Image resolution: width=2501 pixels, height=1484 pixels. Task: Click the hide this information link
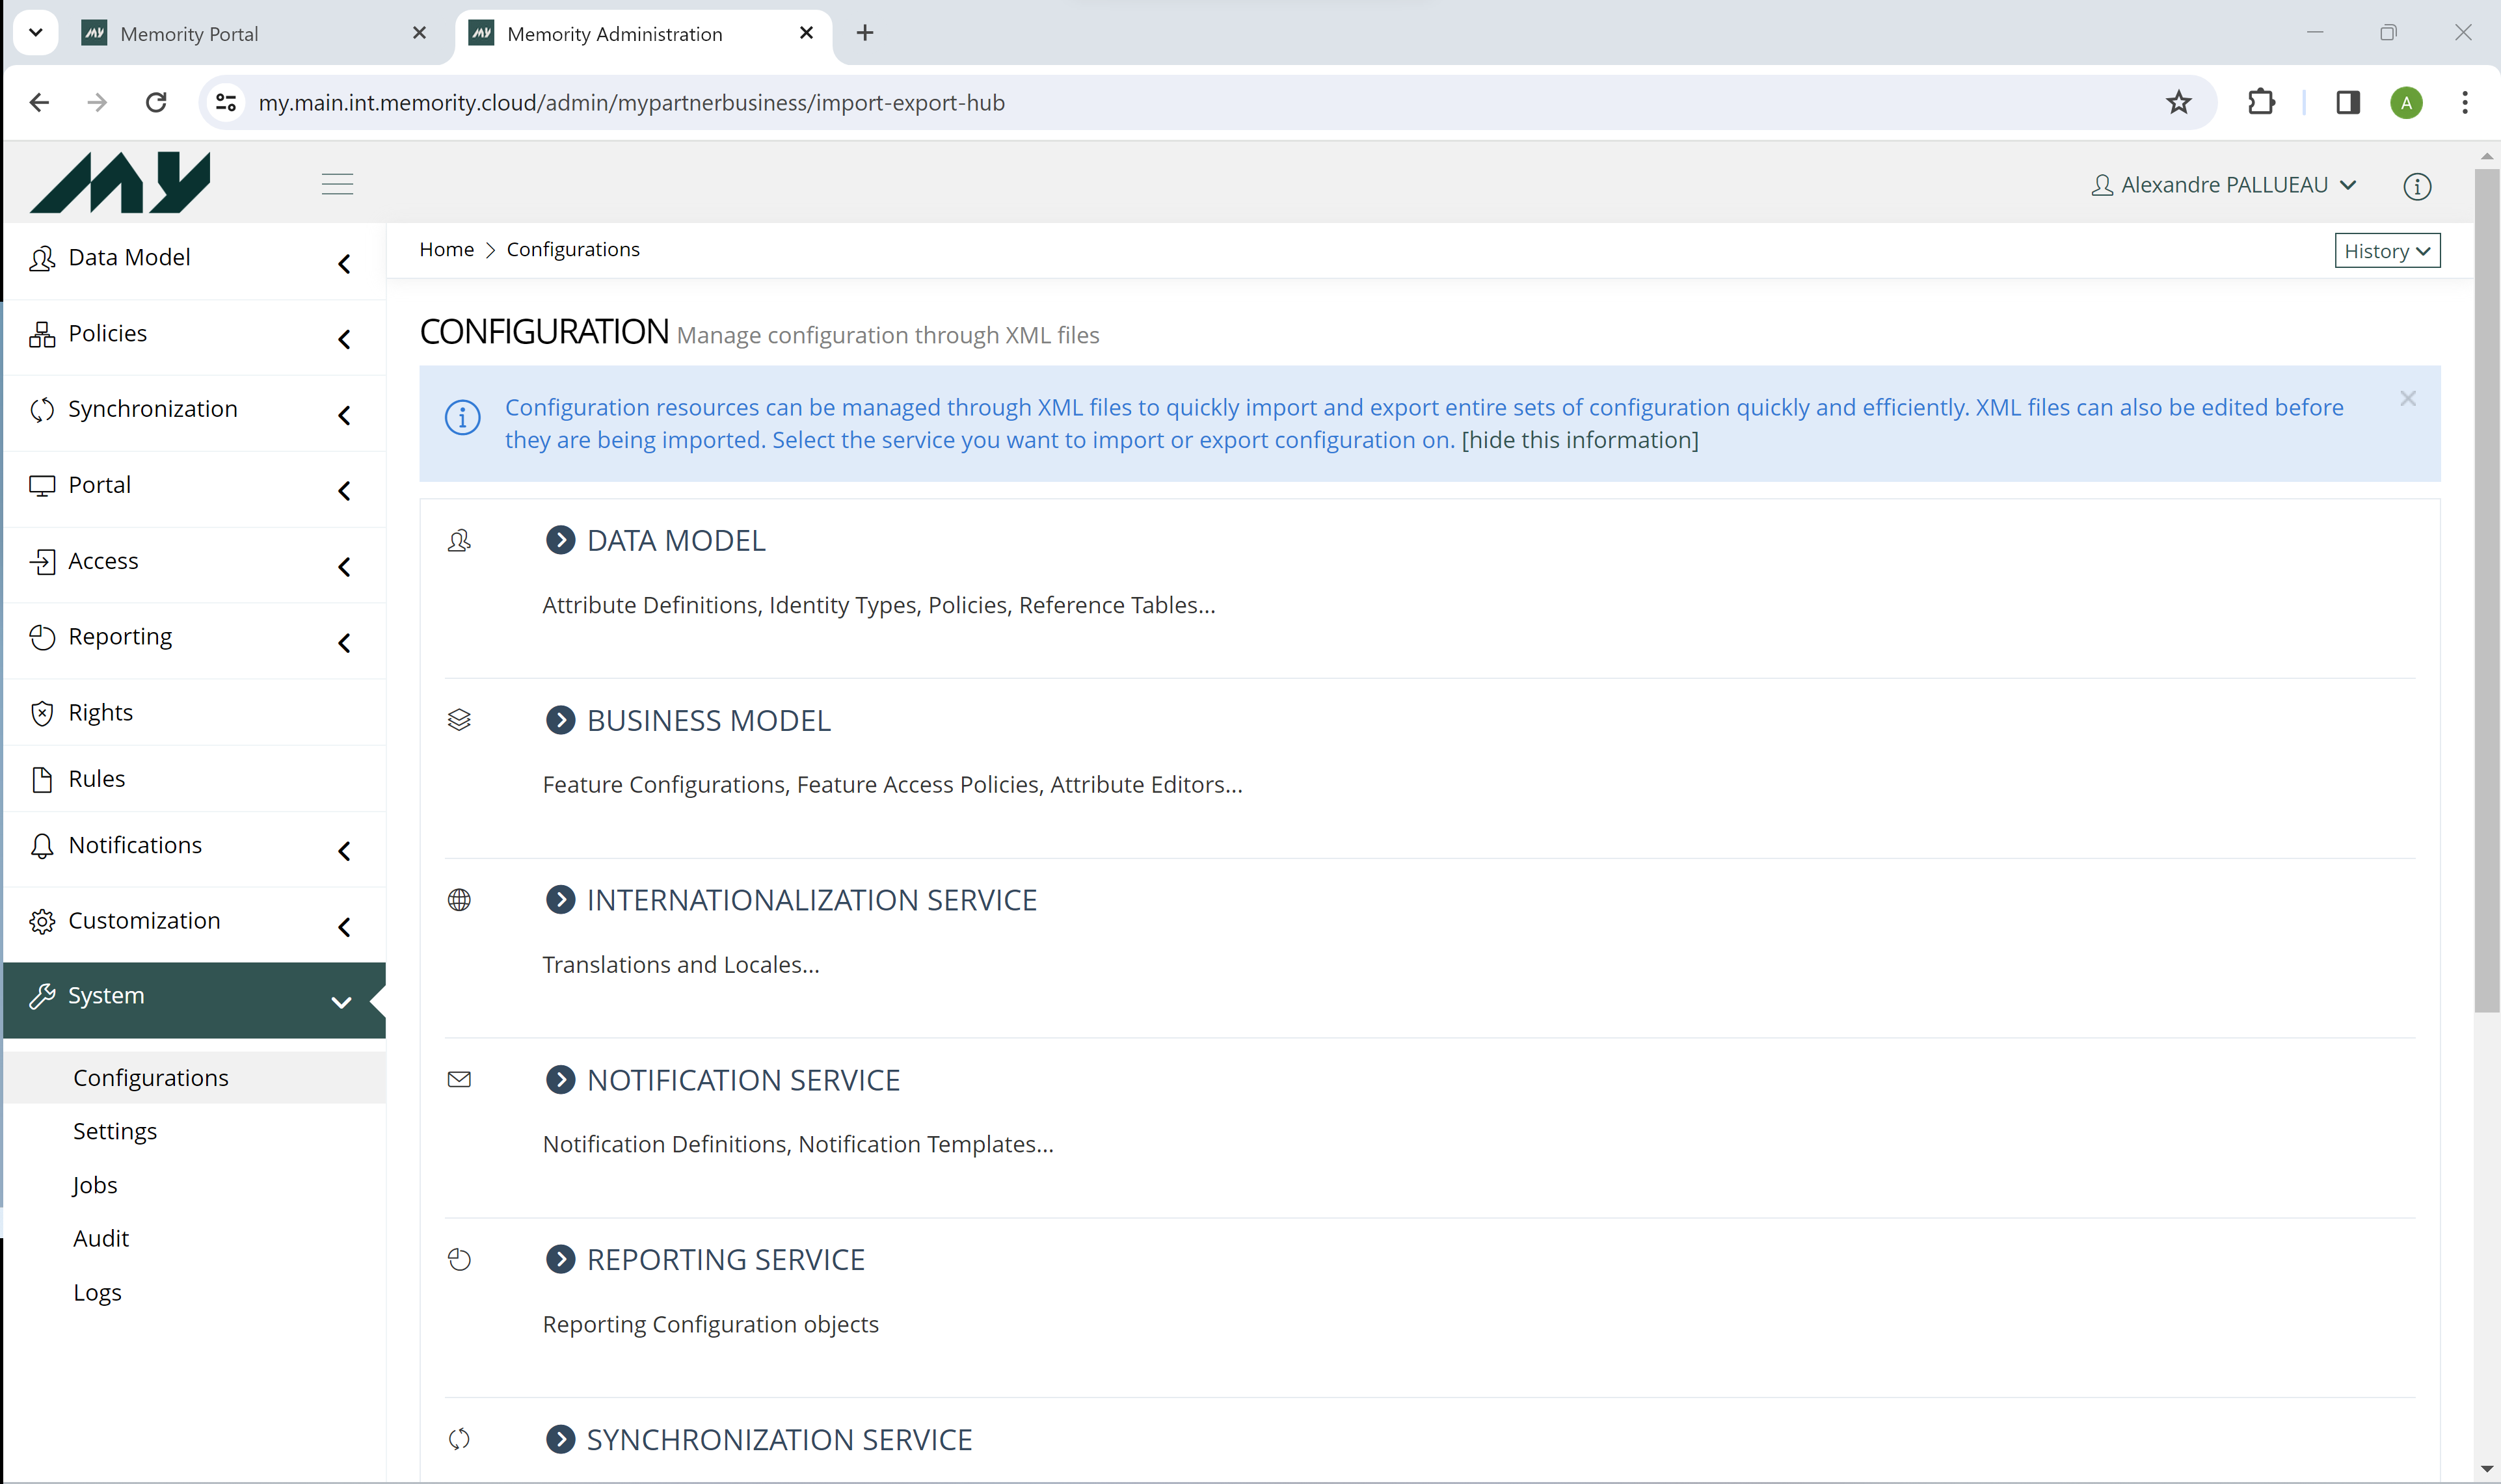(x=1579, y=440)
